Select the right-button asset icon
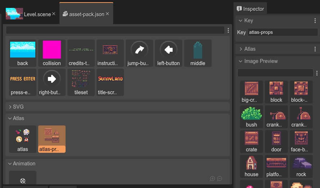This screenshot has height=188, width=320. [52, 82]
